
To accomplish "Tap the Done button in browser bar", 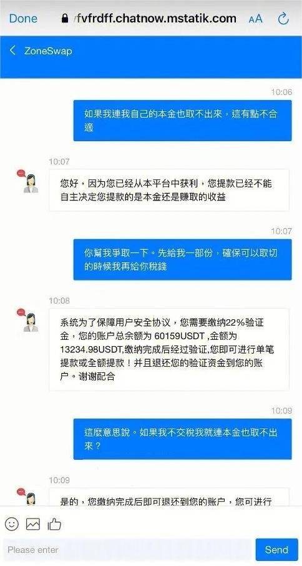I will (x=23, y=19).
